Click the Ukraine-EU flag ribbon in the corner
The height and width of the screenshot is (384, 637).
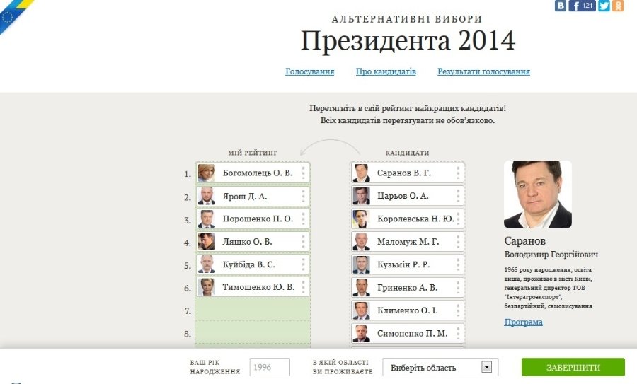click(12, 14)
